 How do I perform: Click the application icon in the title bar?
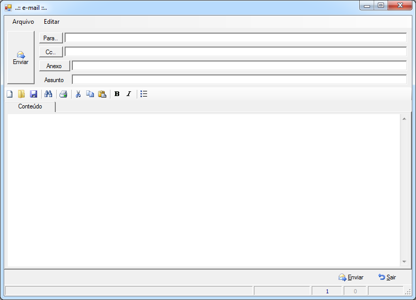8,8
